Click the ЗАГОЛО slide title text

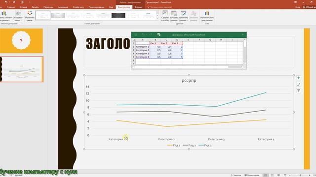coord(108,44)
